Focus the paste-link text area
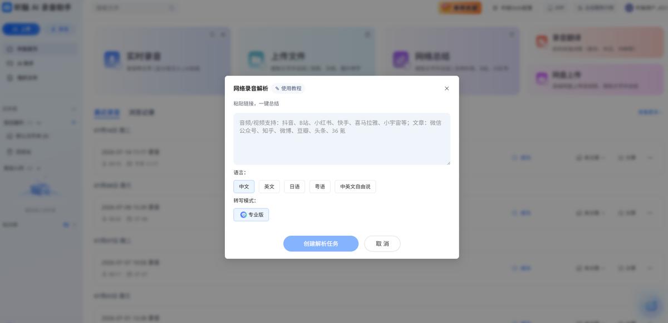 [342, 139]
